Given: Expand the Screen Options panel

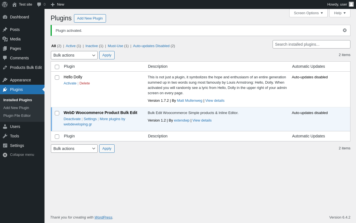Looking at the screenshot, I should coord(308,13).
